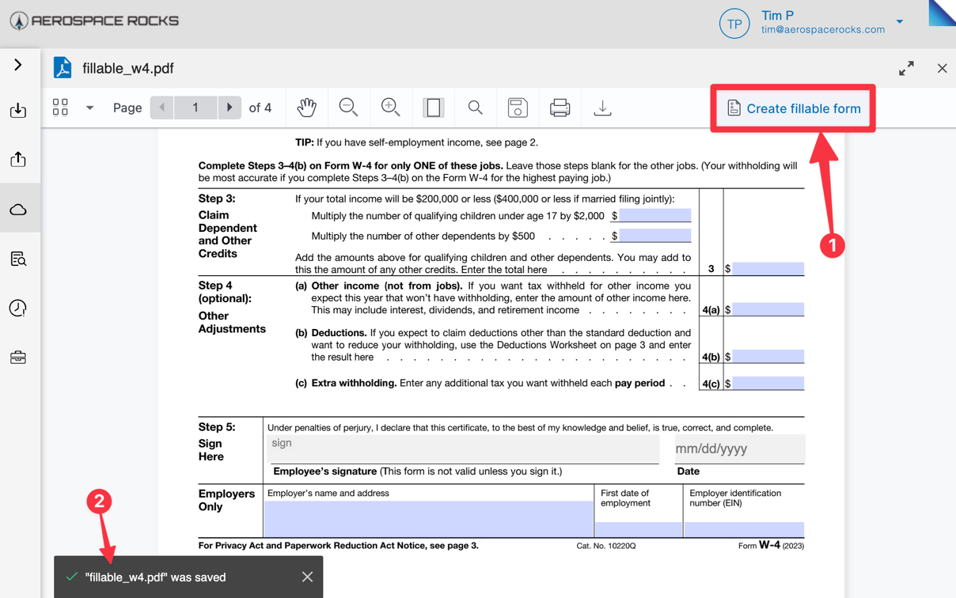Click the other dependents amount field
The width and height of the screenshot is (956, 598).
[x=655, y=236]
